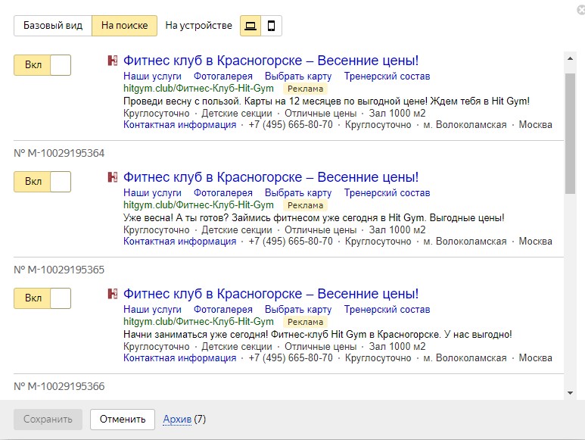Switch to 'Базовый вид' tab

coord(53,26)
